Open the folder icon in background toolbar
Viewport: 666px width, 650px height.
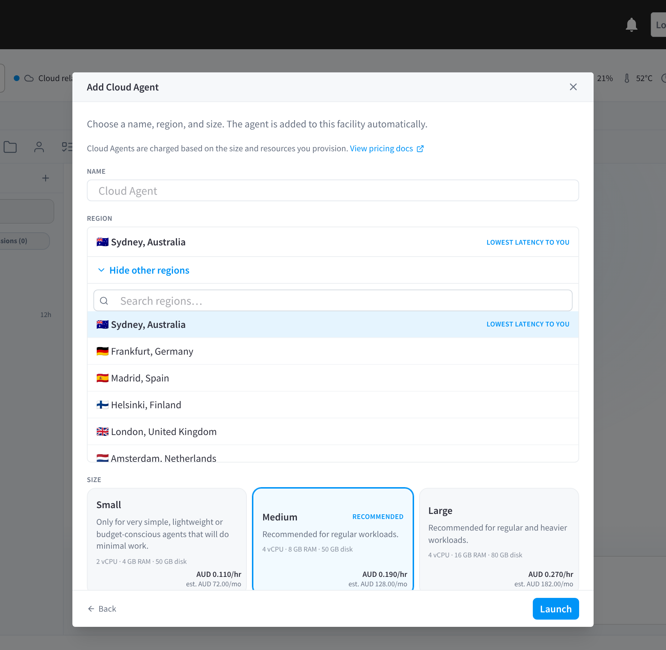[10, 147]
